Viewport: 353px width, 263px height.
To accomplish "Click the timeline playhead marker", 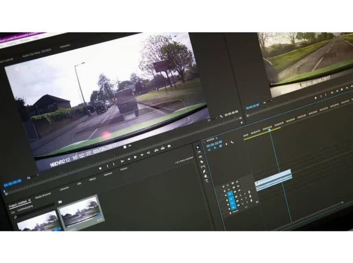I will [x=269, y=130].
